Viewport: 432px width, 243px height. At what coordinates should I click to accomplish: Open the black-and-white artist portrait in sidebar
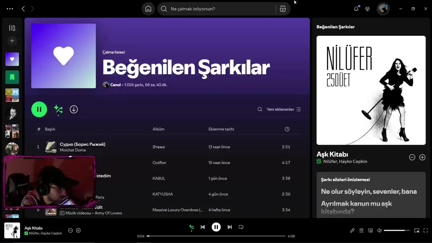(12, 113)
